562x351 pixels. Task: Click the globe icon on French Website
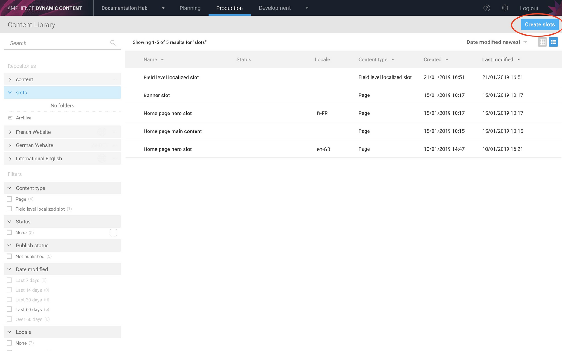coord(102,132)
